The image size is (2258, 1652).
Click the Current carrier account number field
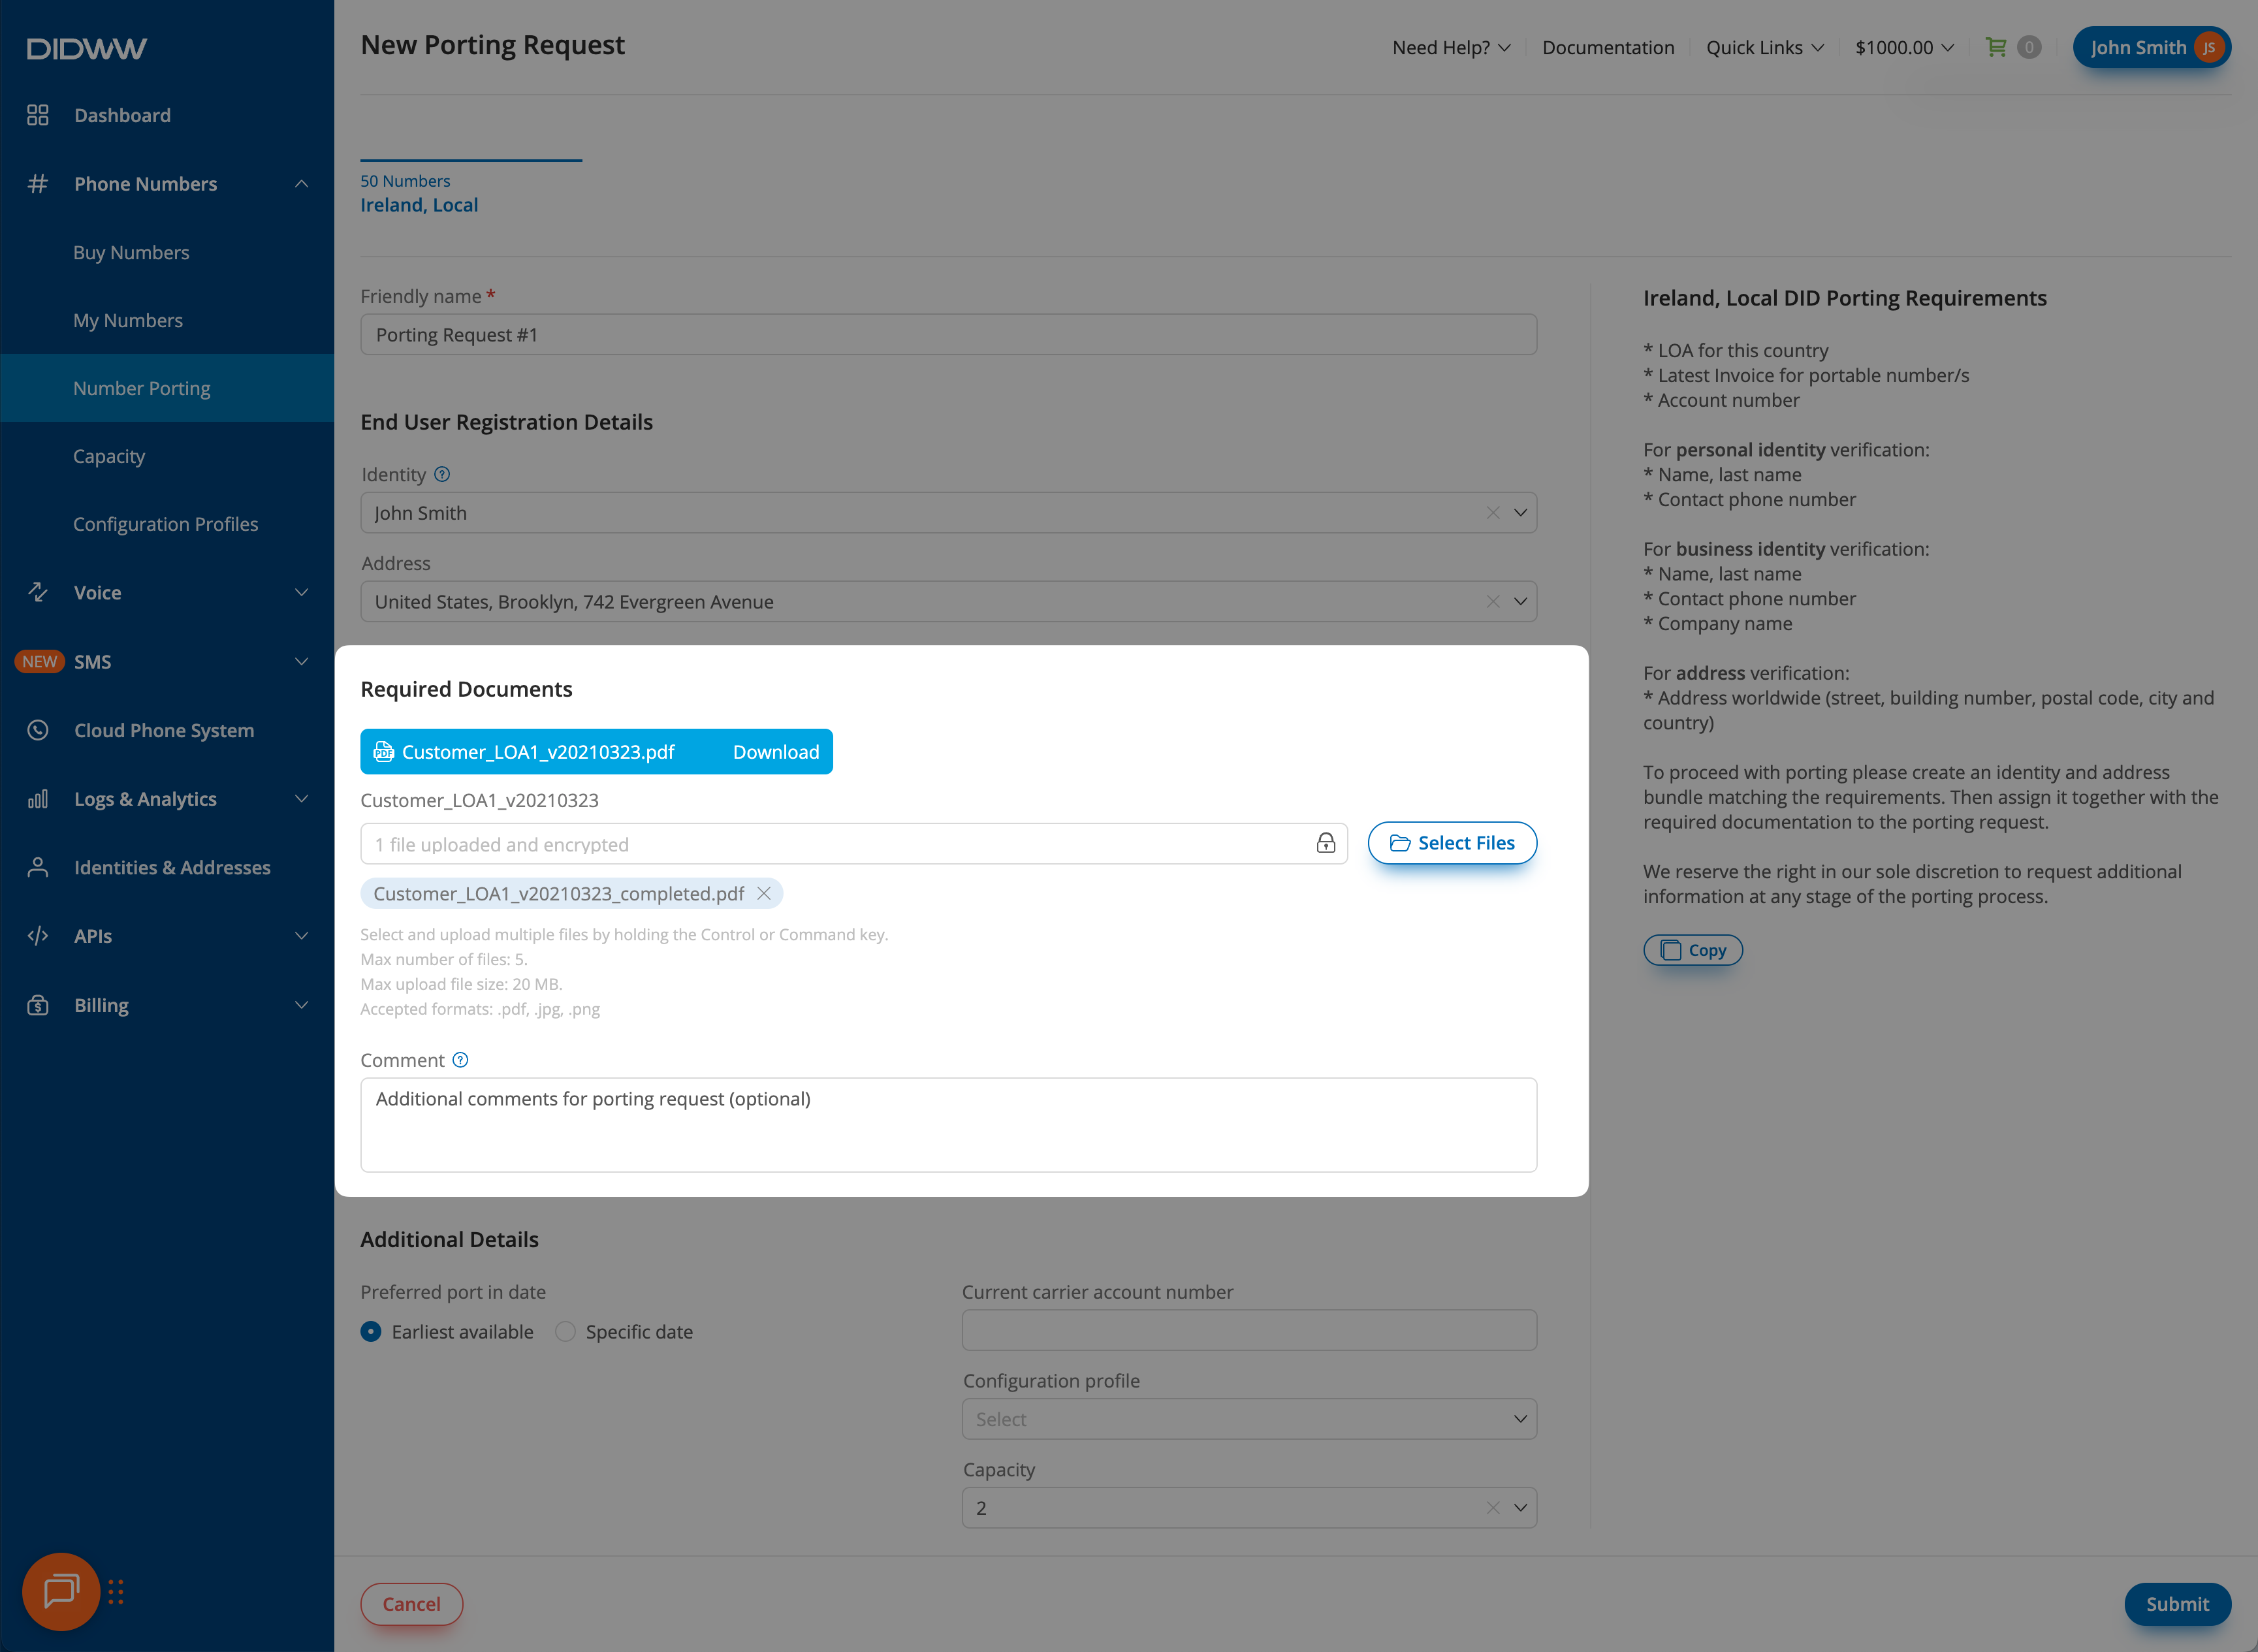point(1248,1330)
